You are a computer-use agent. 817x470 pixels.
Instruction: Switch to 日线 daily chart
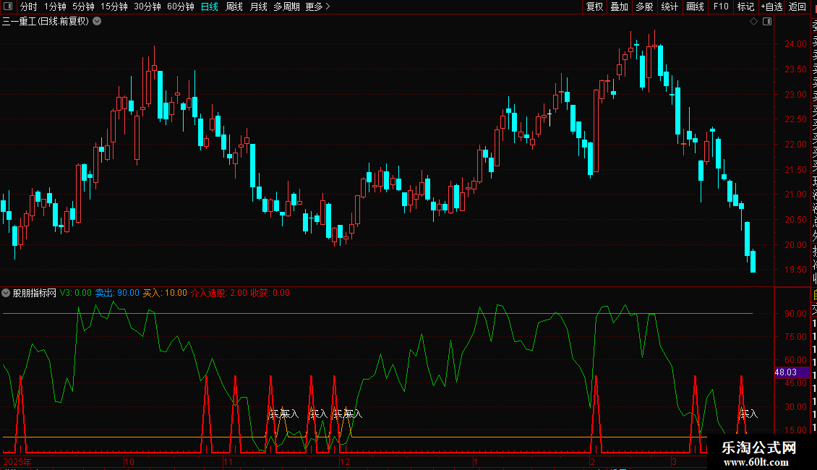pyautogui.click(x=210, y=7)
